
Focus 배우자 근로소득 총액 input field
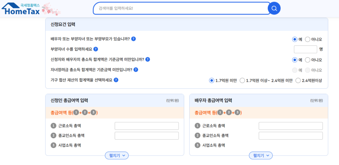point(290,126)
